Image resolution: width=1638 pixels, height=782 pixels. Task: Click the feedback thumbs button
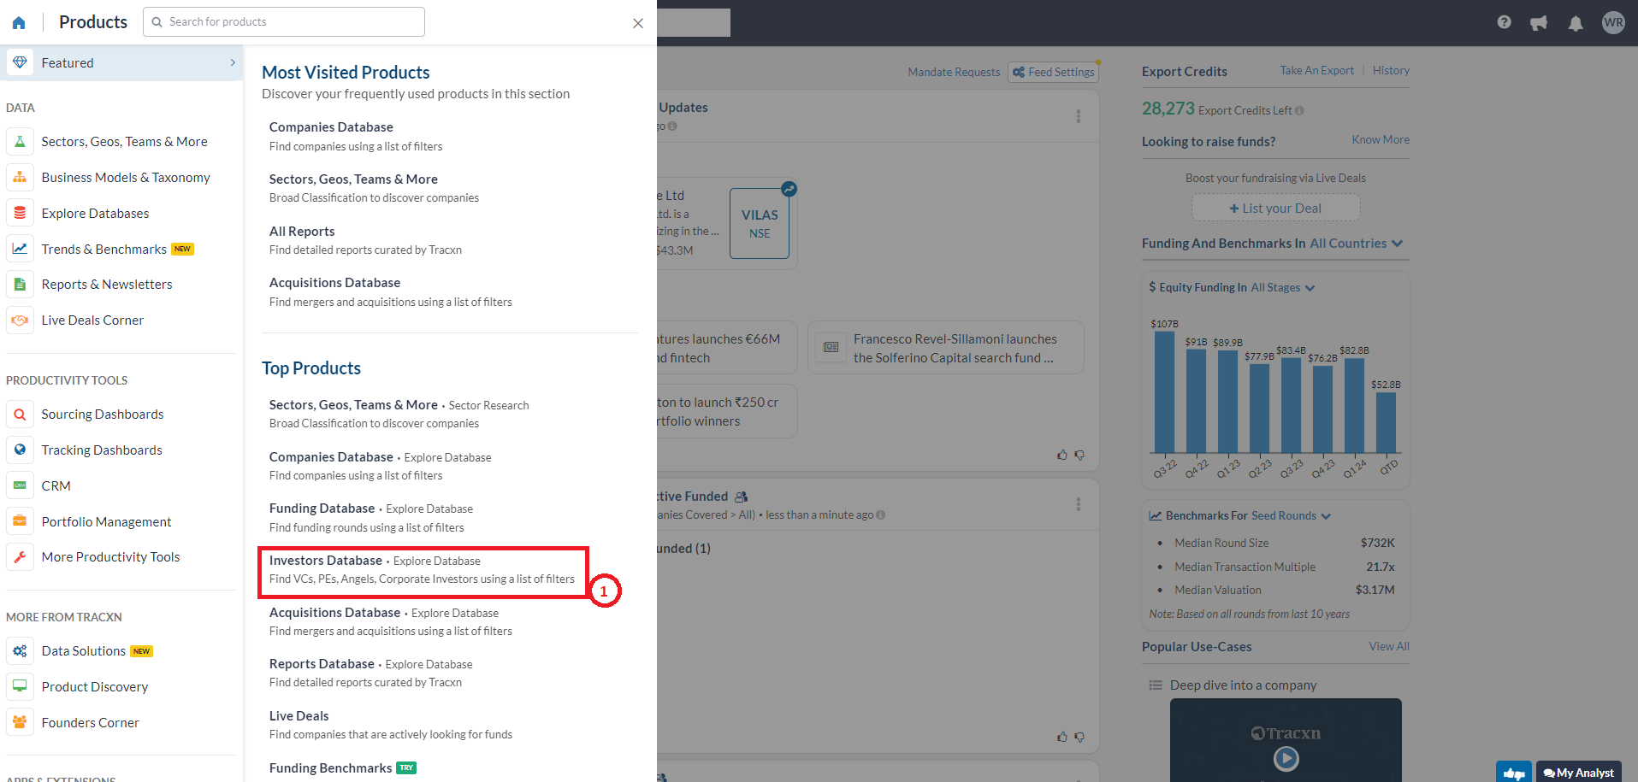[x=1513, y=772]
